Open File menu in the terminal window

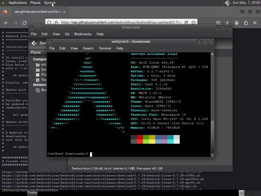pyautogui.click(x=52, y=48)
